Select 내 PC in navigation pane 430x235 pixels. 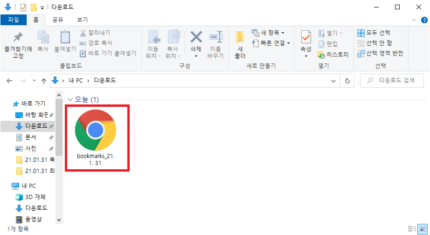tap(24, 186)
